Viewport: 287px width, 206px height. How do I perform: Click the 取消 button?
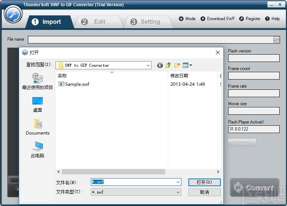205,192
